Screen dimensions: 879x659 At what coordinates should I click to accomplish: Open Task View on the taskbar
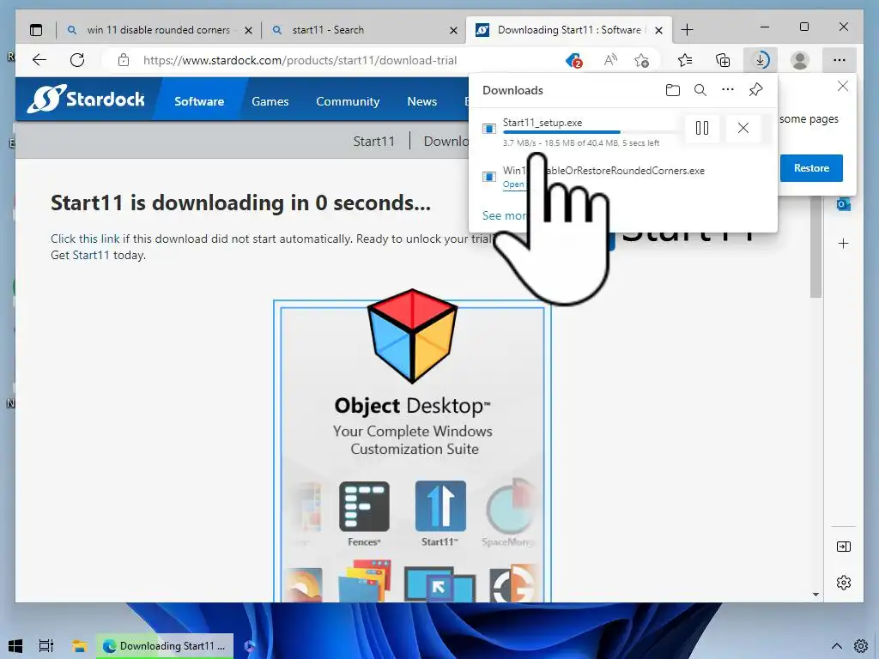tap(46, 646)
